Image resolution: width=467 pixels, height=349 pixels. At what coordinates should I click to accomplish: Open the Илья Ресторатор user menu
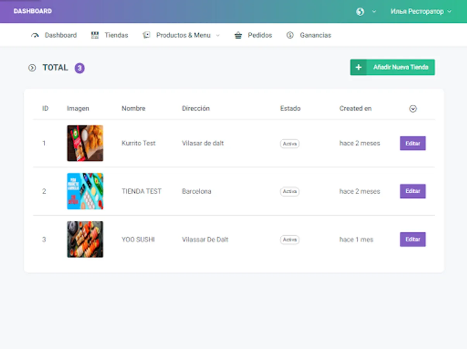[421, 12]
